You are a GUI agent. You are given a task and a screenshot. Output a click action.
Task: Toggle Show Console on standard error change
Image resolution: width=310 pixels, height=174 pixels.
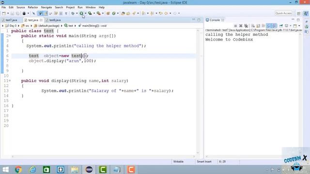(x=274, y=26)
